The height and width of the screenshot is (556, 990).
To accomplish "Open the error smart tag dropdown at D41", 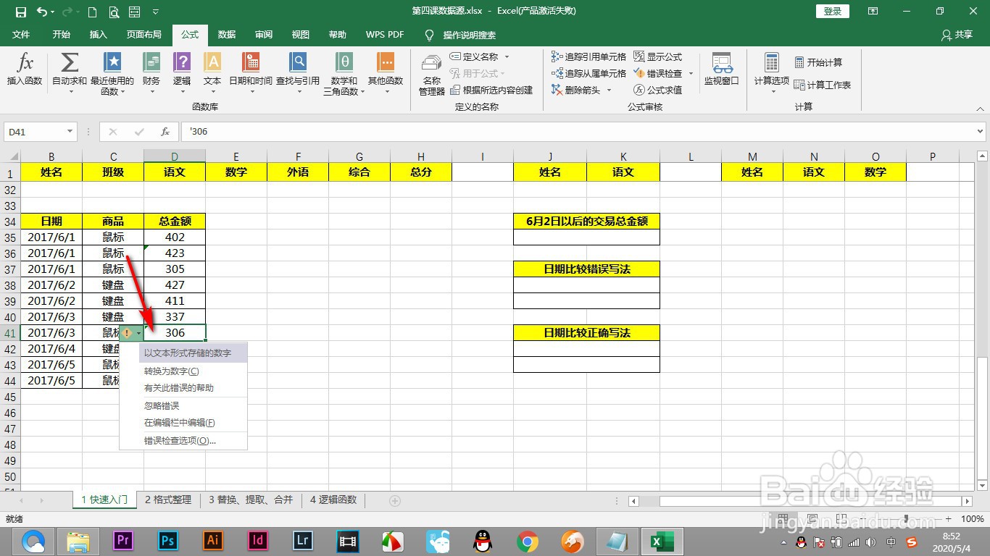I will pyautogui.click(x=138, y=333).
